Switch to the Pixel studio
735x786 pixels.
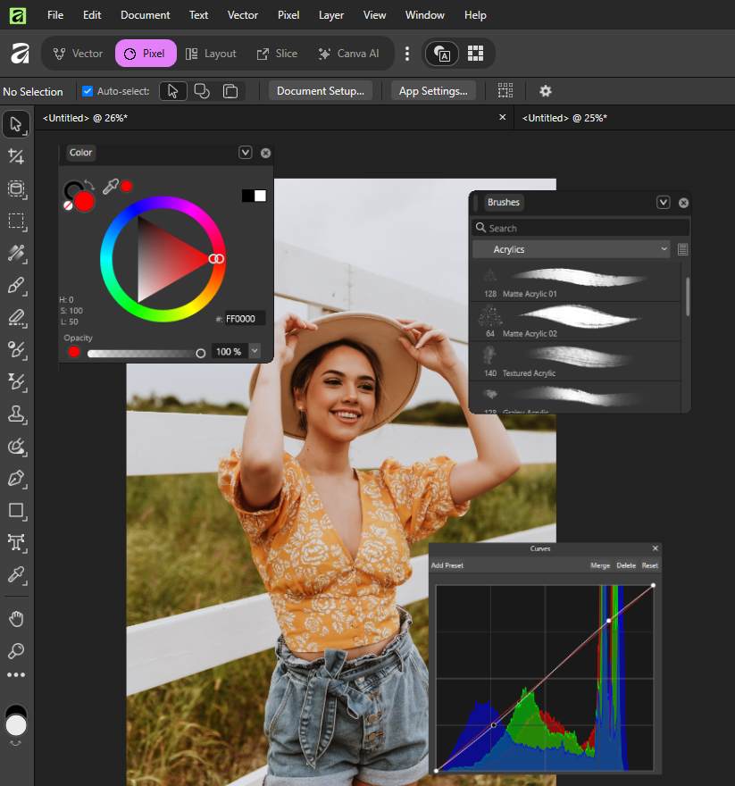[x=146, y=53]
